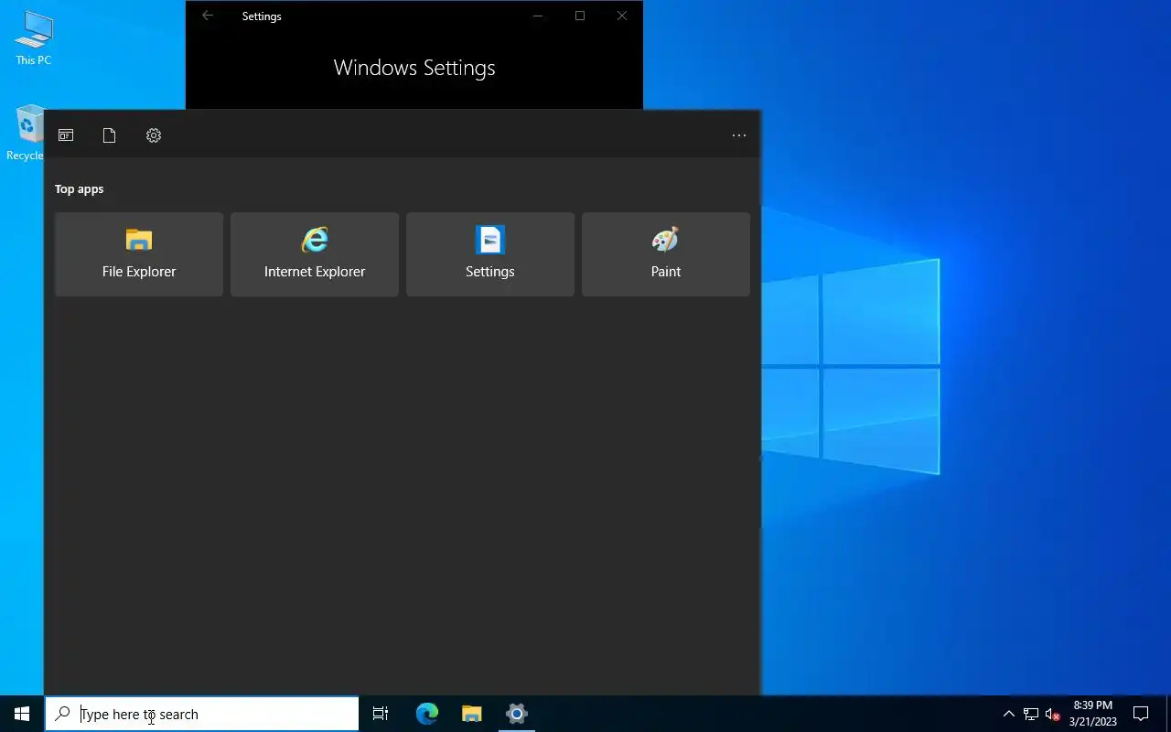The height and width of the screenshot is (732, 1171).
Task: Open Task View on the taskbar
Action: click(x=381, y=714)
